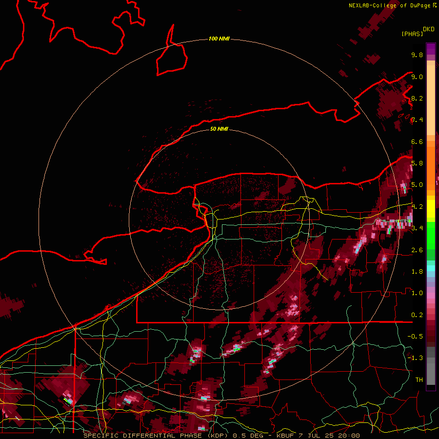Click the 5.8 scale value

pyautogui.click(x=417, y=163)
